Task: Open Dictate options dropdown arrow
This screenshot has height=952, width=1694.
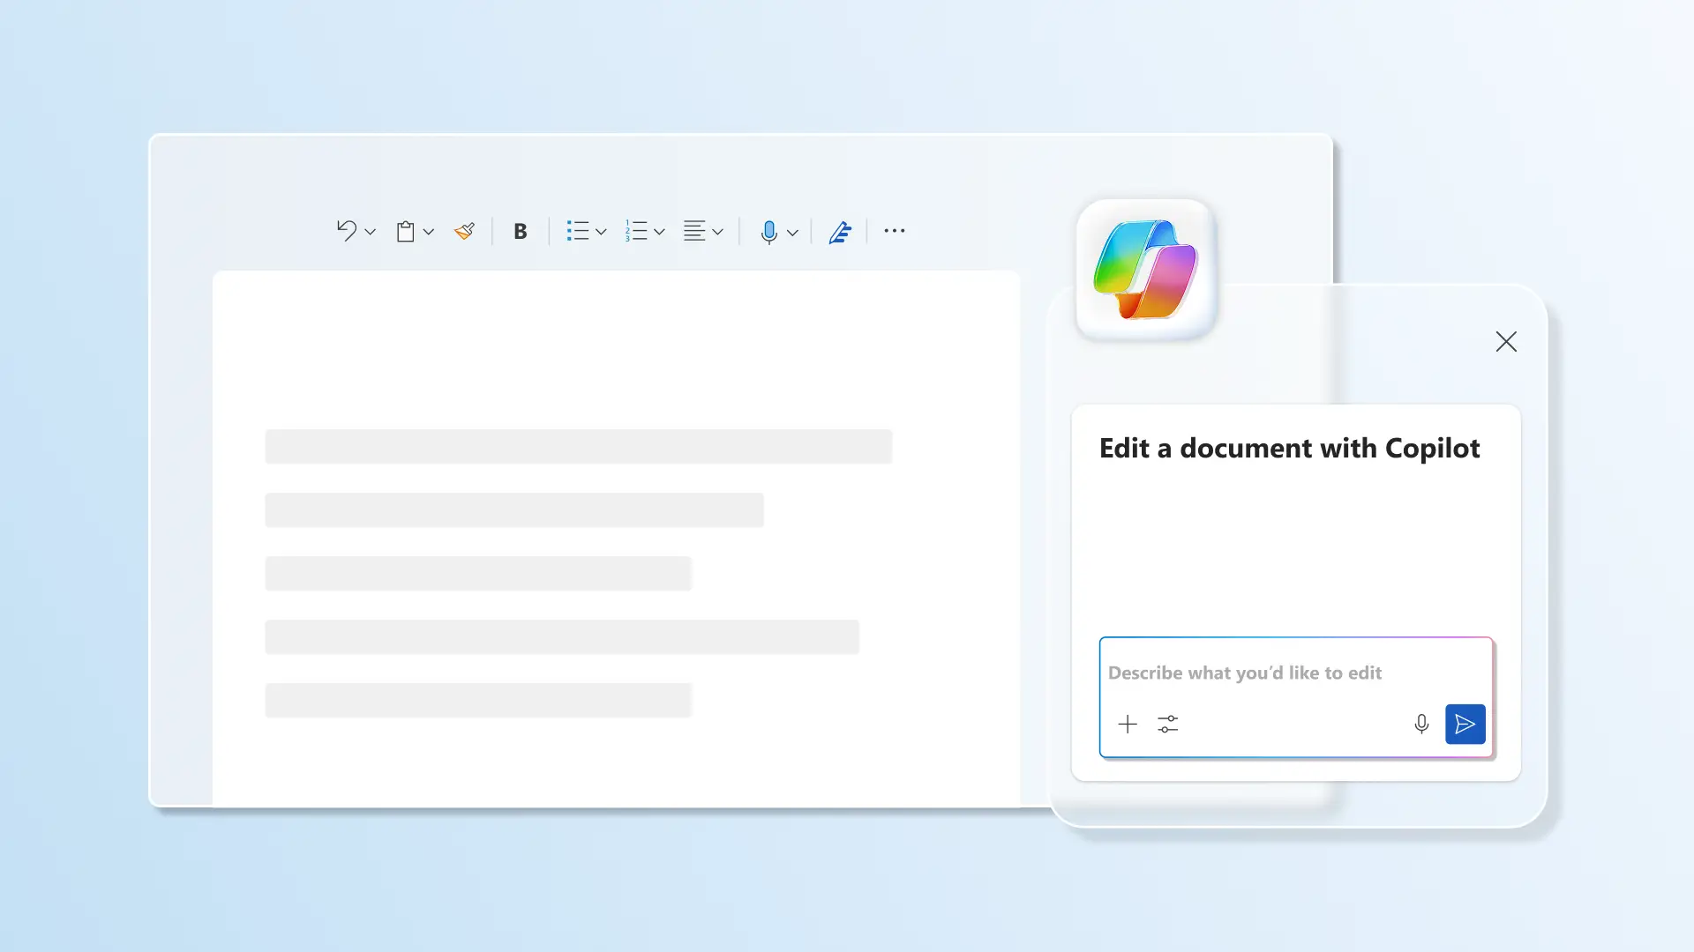Action: coord(793,233)
